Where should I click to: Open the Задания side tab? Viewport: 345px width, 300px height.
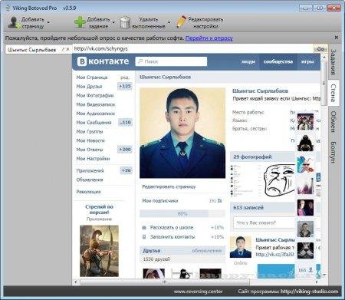[333, 62]
